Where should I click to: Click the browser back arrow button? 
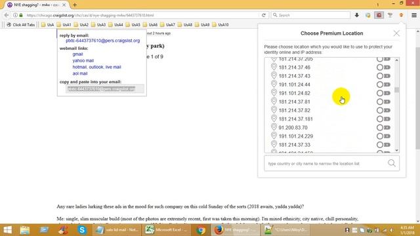(x=7, y=15)
